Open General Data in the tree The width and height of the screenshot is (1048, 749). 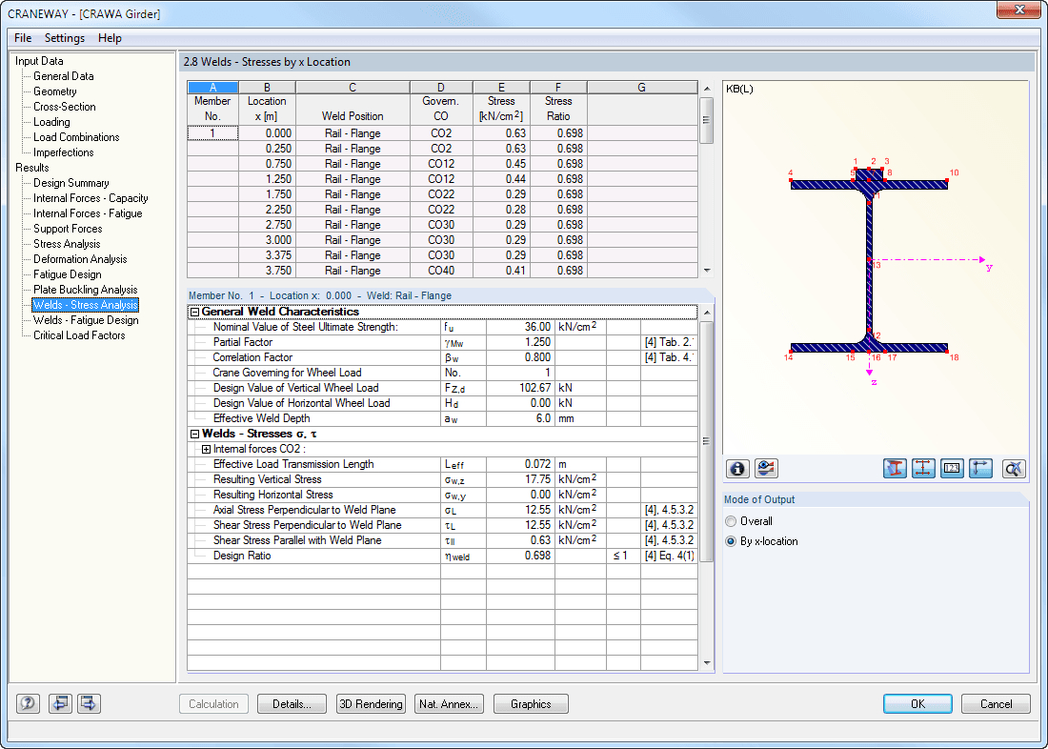click(64, 76)
